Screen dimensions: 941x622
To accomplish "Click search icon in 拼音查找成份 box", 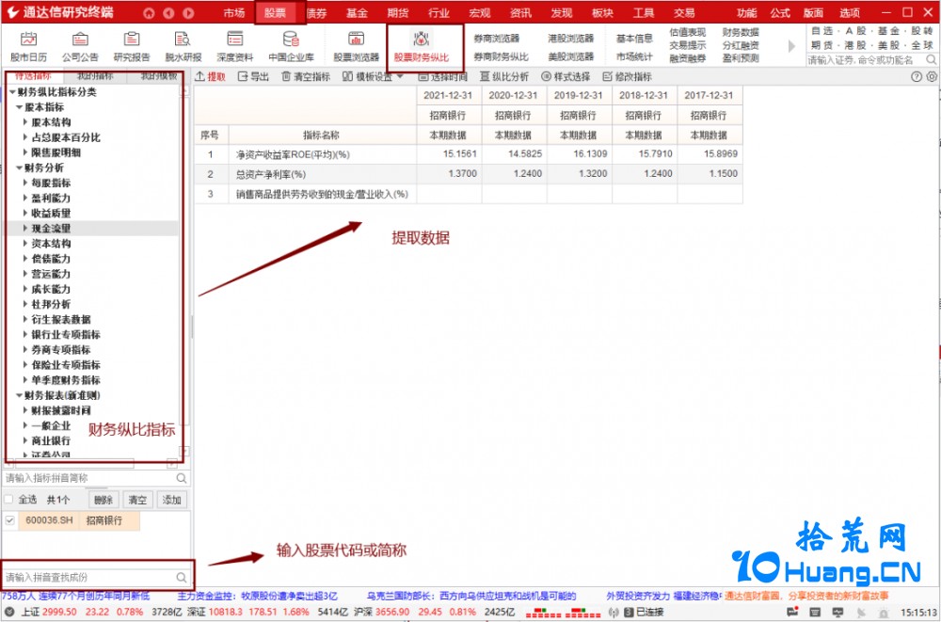I will click(x=182, y=577).
